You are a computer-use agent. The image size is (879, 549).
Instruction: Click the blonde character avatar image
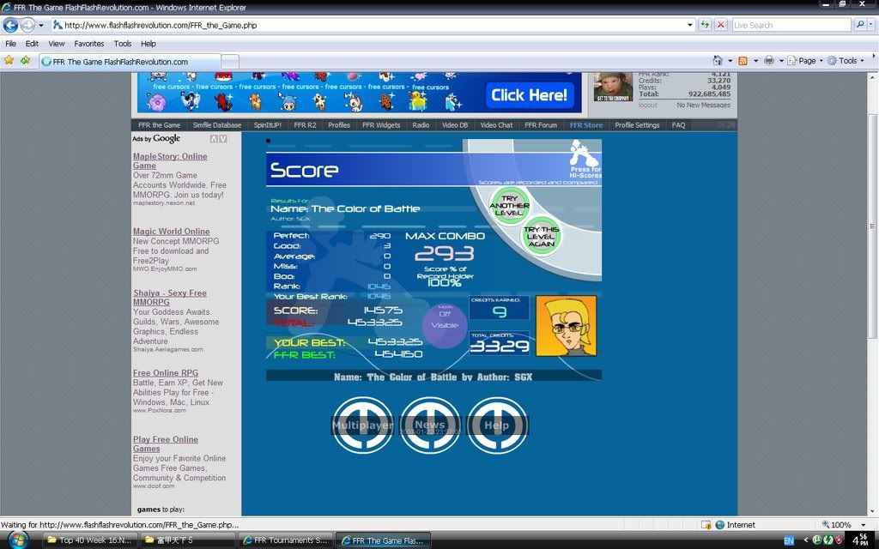point(566,326)
